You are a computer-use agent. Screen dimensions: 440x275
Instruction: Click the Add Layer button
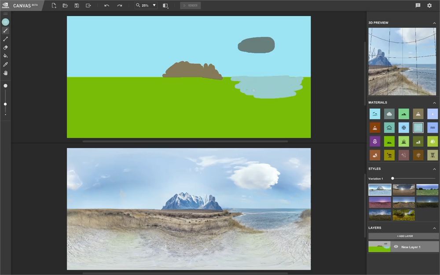[403, 236]
